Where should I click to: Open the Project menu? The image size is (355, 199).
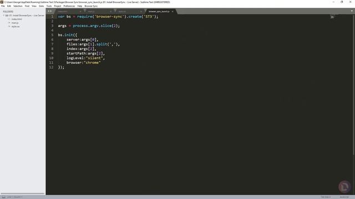(58, 6)
